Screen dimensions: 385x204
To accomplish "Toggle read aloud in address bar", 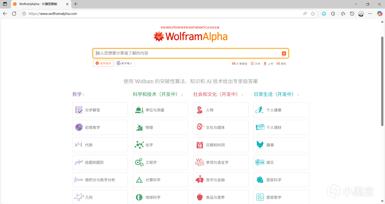I will (305, 14).
